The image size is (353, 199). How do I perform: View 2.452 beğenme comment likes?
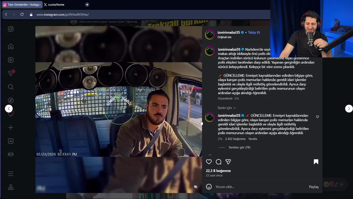[235, 139]
